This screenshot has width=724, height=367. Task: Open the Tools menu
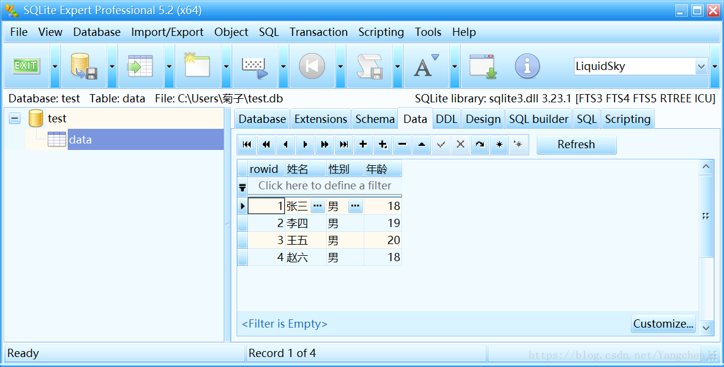coord(428,32)
